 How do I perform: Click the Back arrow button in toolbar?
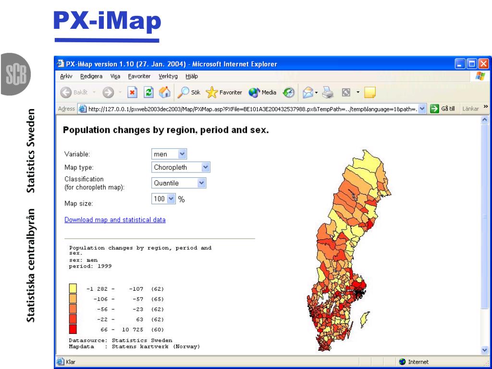pos(66,92)
